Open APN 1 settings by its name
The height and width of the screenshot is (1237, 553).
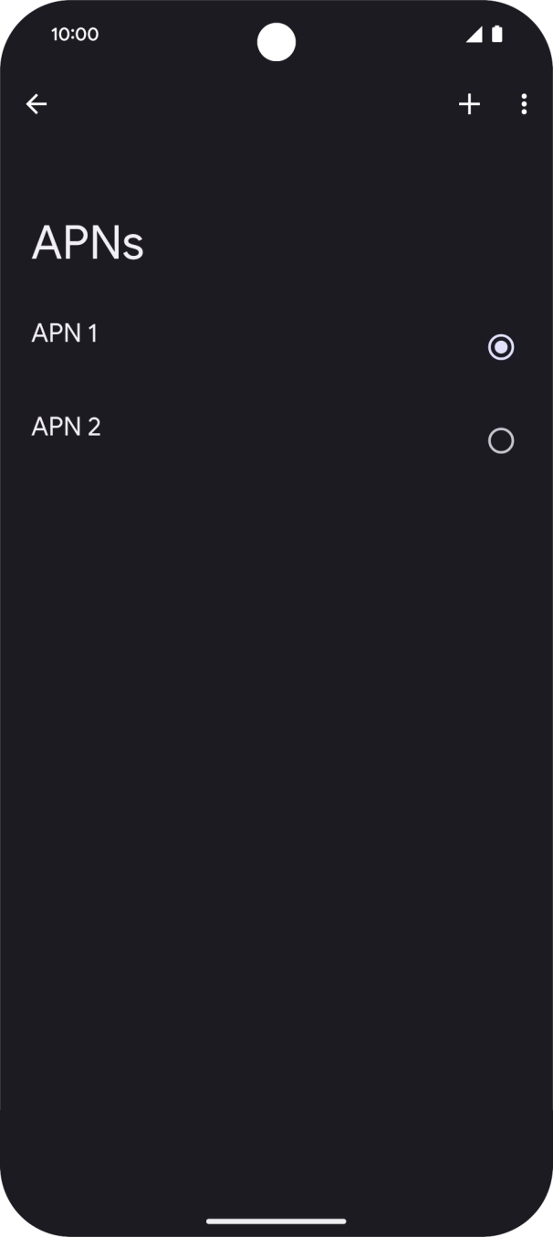tap(65, 333)
